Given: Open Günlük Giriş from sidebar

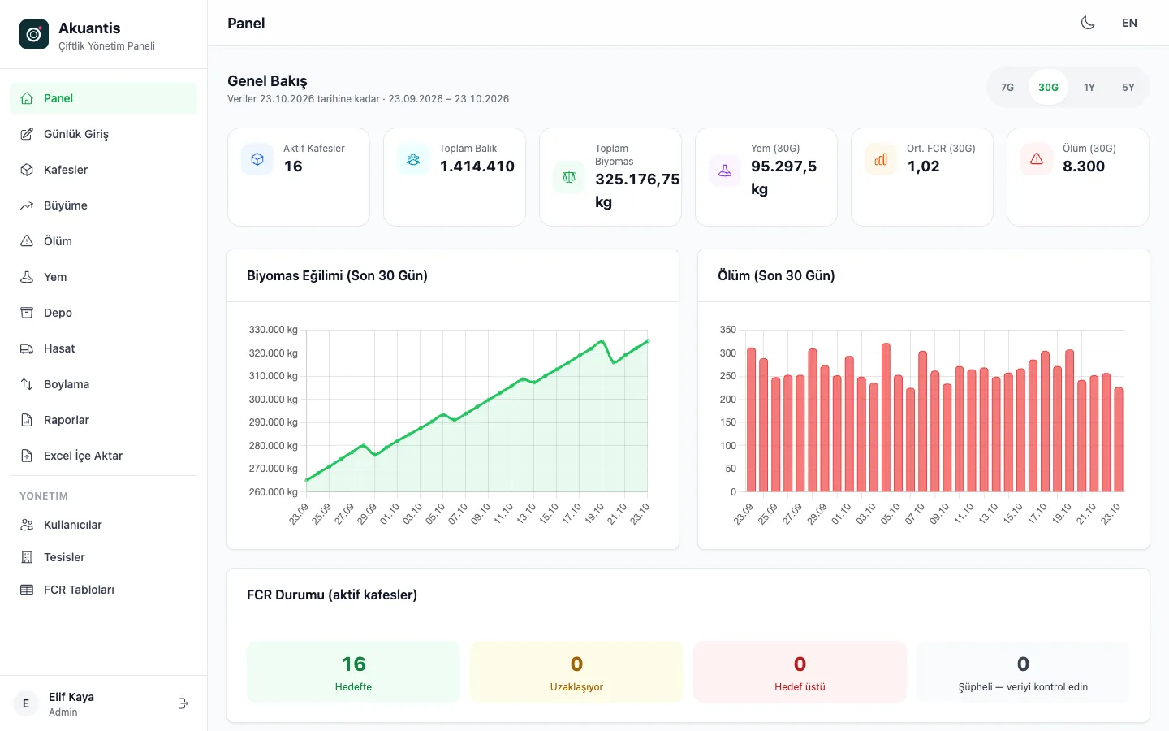Looking at the screenshot, I should 103,134.
